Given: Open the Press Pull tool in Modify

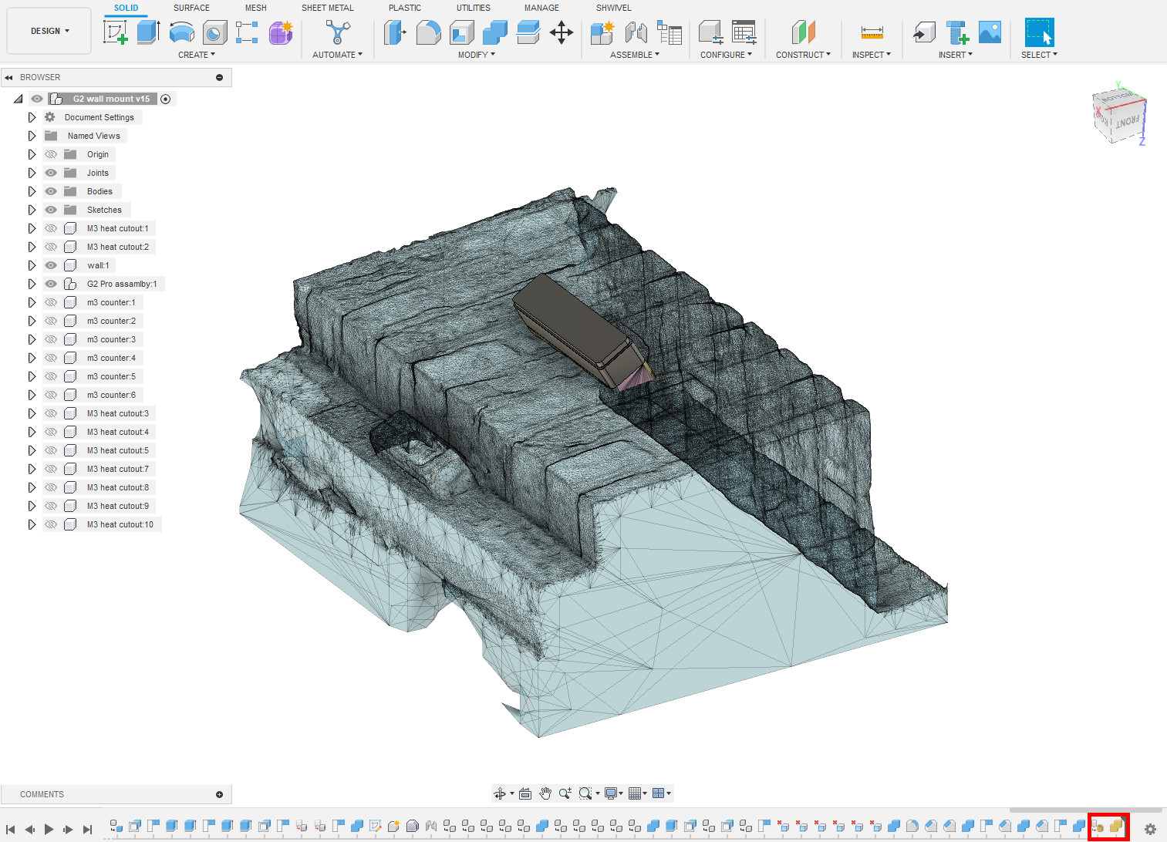Looking at the screenshot, I should click(x=396, y=32).
